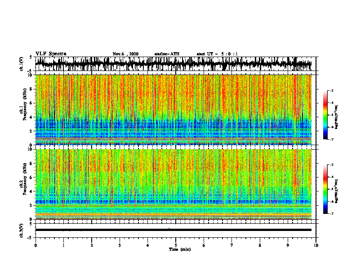This screenshot has width=356, height=275.
Task: Click the -5 V tick on ch.3(V) axis
Action: tap(30, 238)
